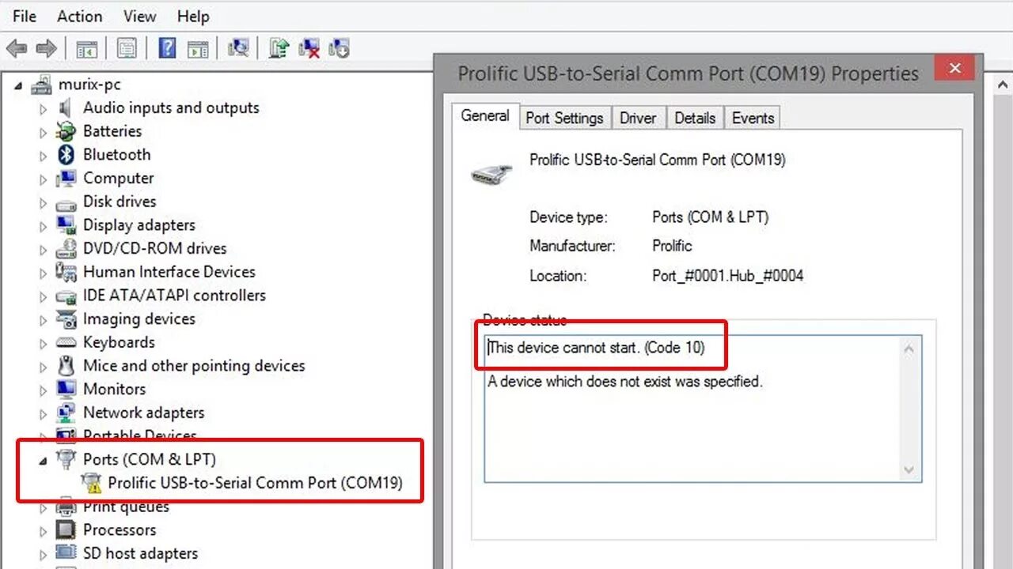Viewport: 1013px width, 569px height.
Task: Click the Imaging devices camera icon
Action: 66,319
